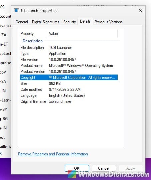Screen dimensions: 151x180
Task: Select the Original filename row
Action: [69, 101]
